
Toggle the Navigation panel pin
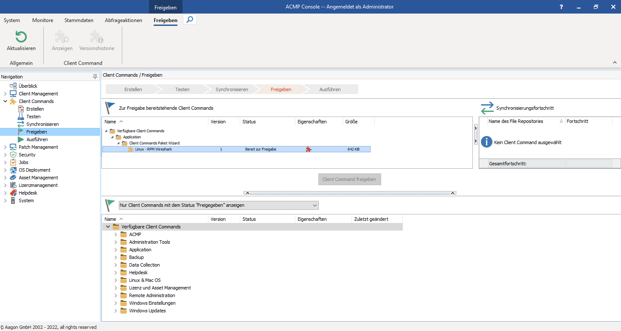coord(95,76)
